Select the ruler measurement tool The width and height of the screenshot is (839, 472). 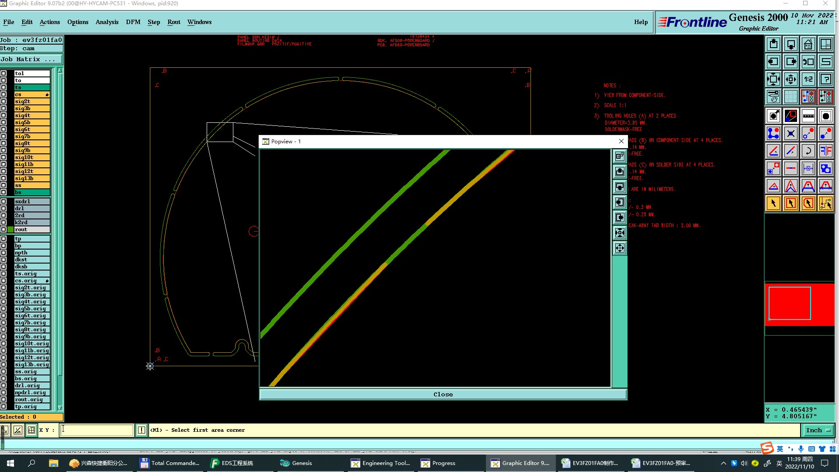pyautogui.click(x=808, y=116)
